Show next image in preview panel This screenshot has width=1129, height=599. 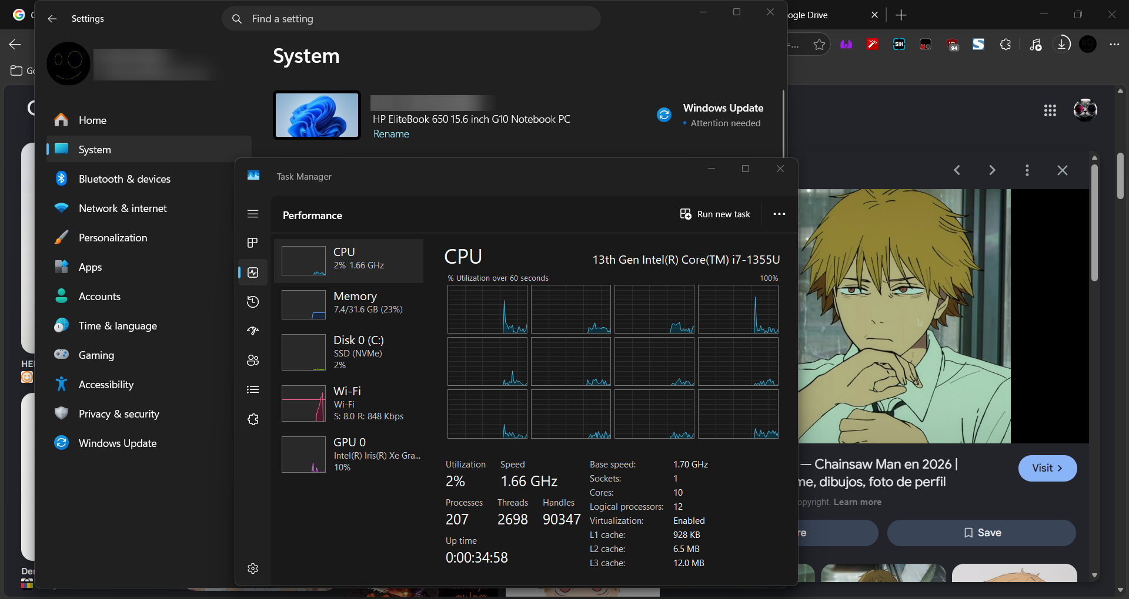pyautogui.click(x=993, y=170)
